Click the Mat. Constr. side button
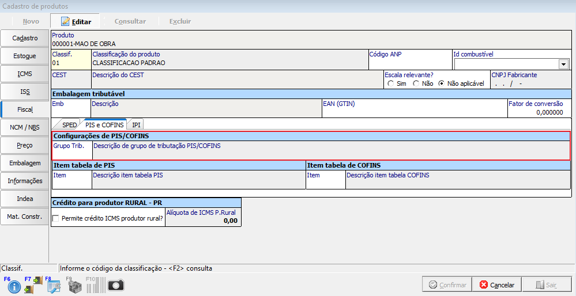The width and height of the screenshot is (576, 296). [25, 217]
